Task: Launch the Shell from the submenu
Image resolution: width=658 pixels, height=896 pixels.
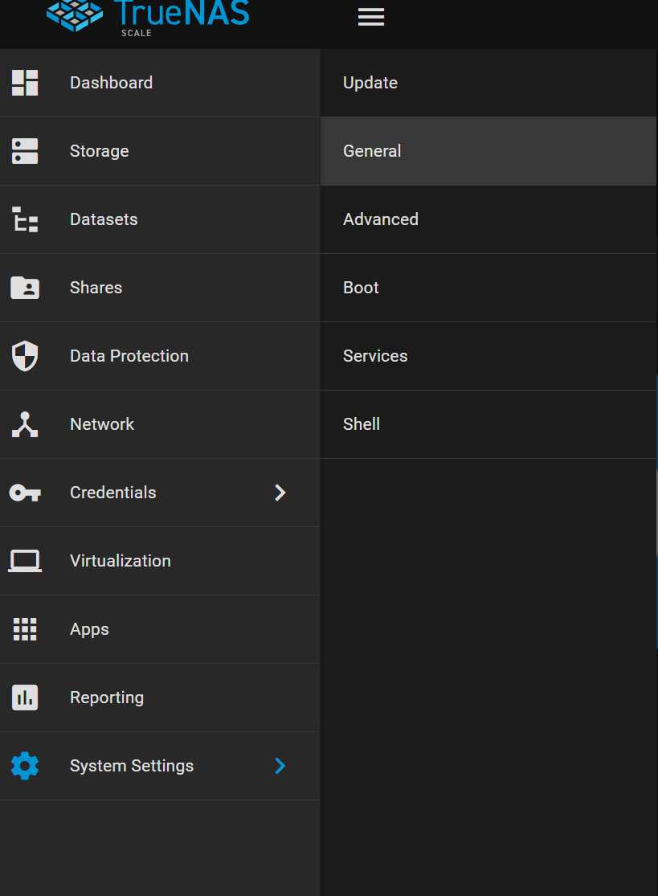Action: coord(362,424)
